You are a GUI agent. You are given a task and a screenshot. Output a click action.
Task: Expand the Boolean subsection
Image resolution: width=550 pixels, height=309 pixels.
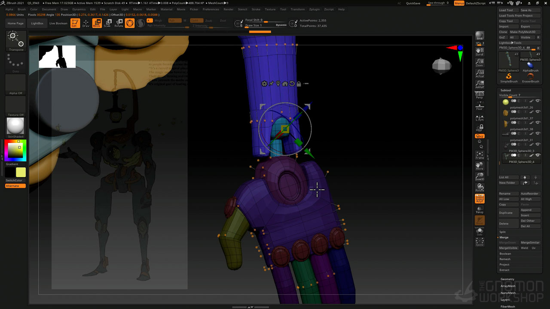coord(505,254)
